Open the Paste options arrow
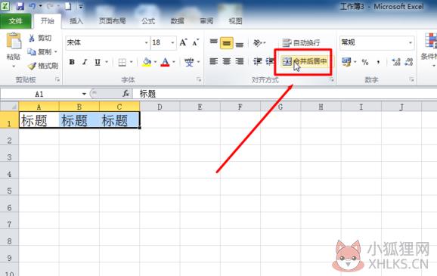The image size is (437, 276). 14,67
